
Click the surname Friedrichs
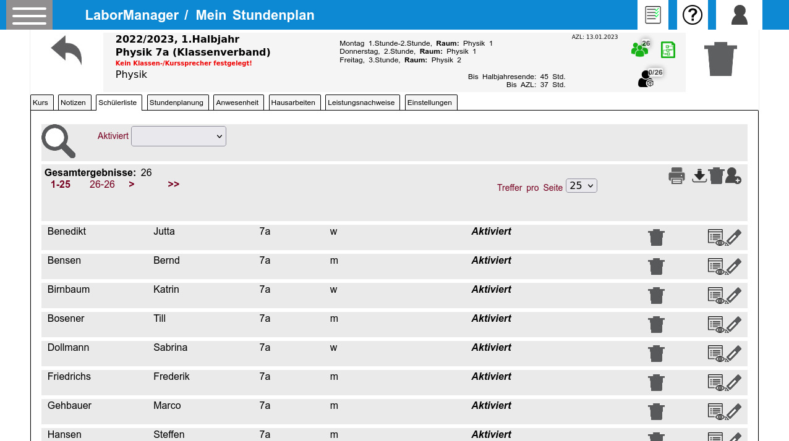point(69,376)
